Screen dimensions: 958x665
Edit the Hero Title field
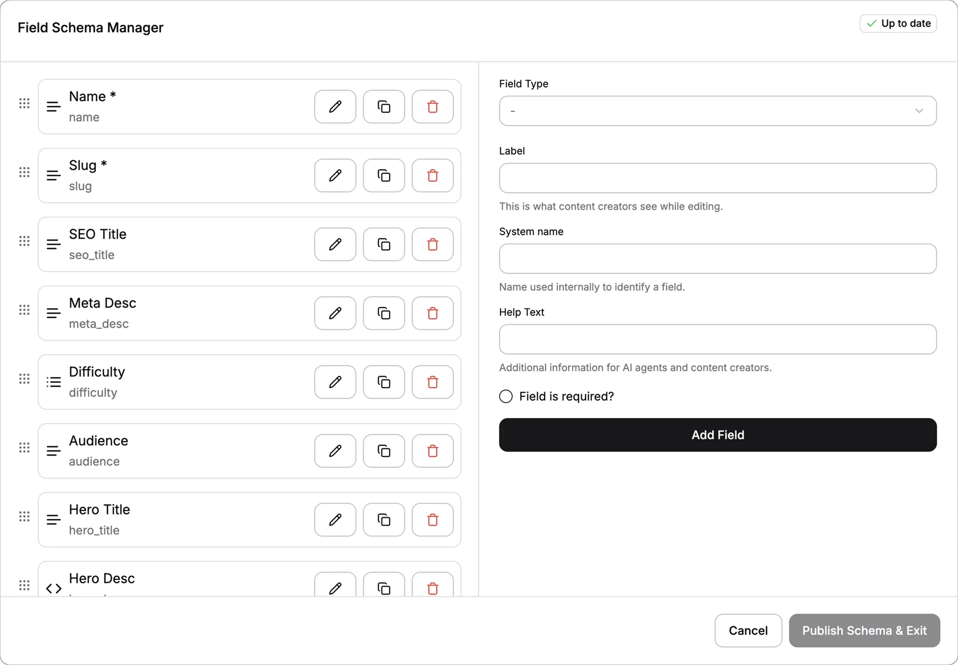[x=335, y=520]
